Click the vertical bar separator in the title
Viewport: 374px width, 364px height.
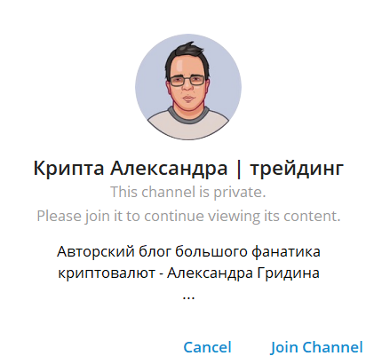(239, 169)
